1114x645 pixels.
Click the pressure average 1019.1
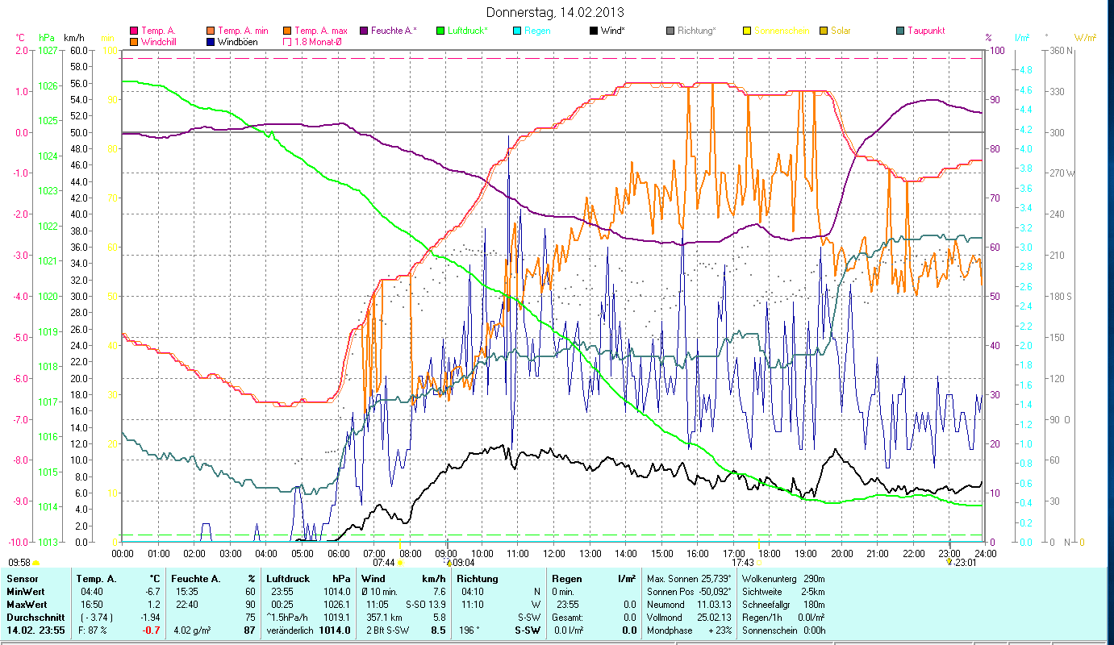(336, 618)
